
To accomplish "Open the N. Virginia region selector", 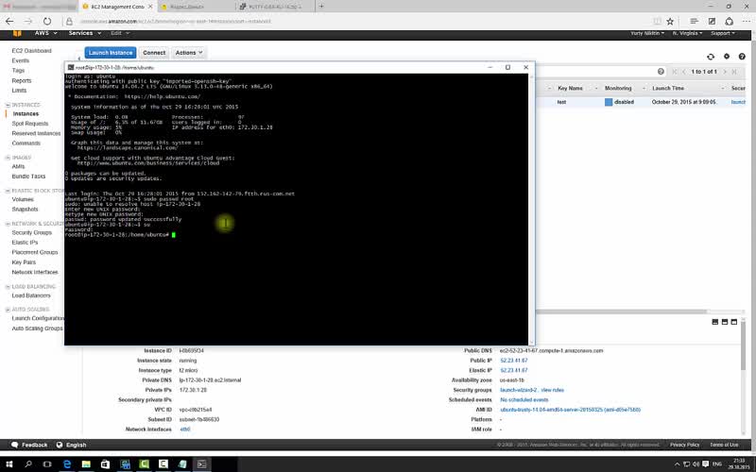I will [687, 33].
